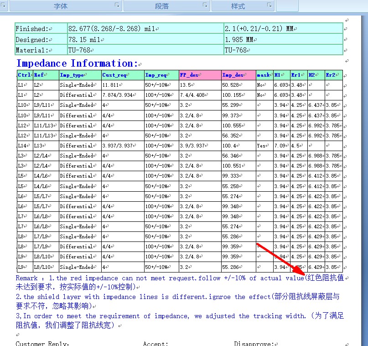
Task: Select the '82.677(8.268/-8.268) mil' cell
Action: coord(145,28)
